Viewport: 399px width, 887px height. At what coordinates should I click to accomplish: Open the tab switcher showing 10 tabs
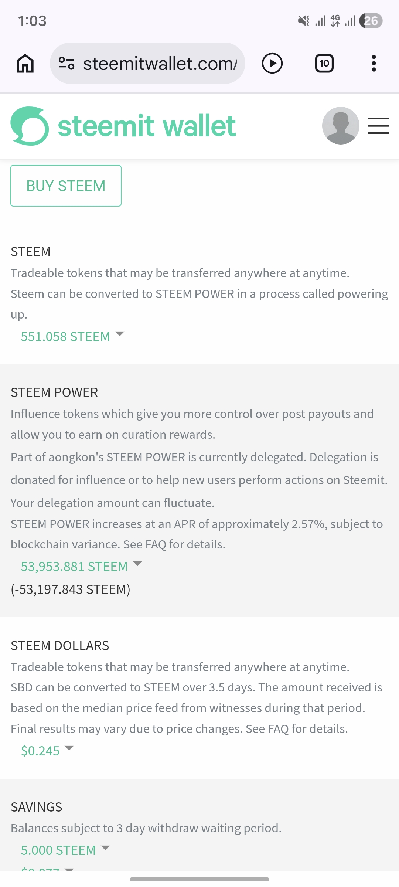pyautogui.click(x=324, y=63)
